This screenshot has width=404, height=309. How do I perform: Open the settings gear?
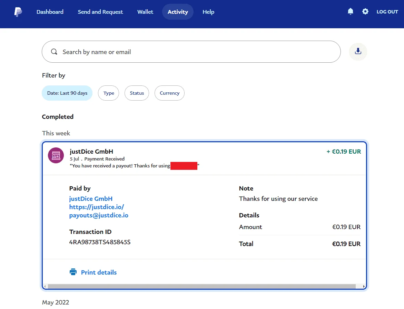365,11
